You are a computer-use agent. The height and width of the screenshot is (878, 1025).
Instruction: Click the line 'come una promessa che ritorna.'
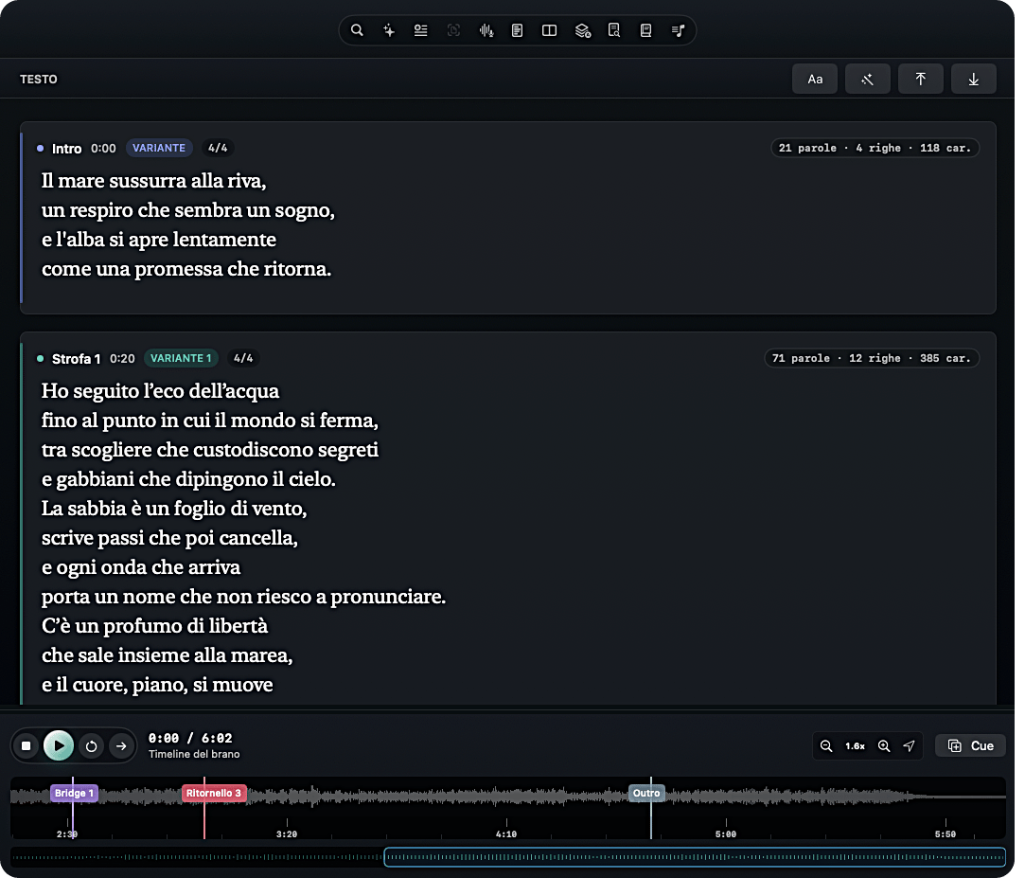point(186,269)
